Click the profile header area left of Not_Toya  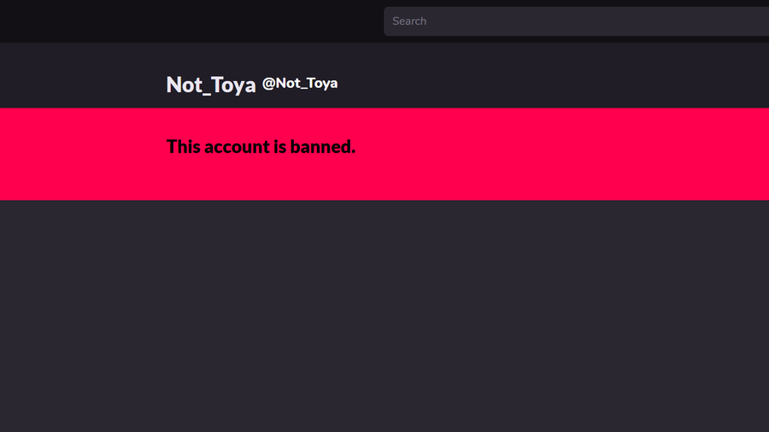pyautogui.click(x=82, y=76)
